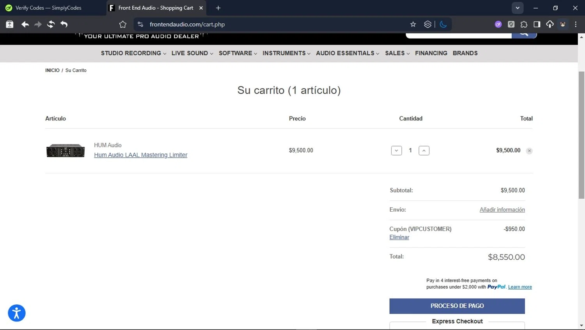Viewport: 585px width, 330px height.
Task: Click the extension icon next to purple one
Action: (x=511, y=24)
